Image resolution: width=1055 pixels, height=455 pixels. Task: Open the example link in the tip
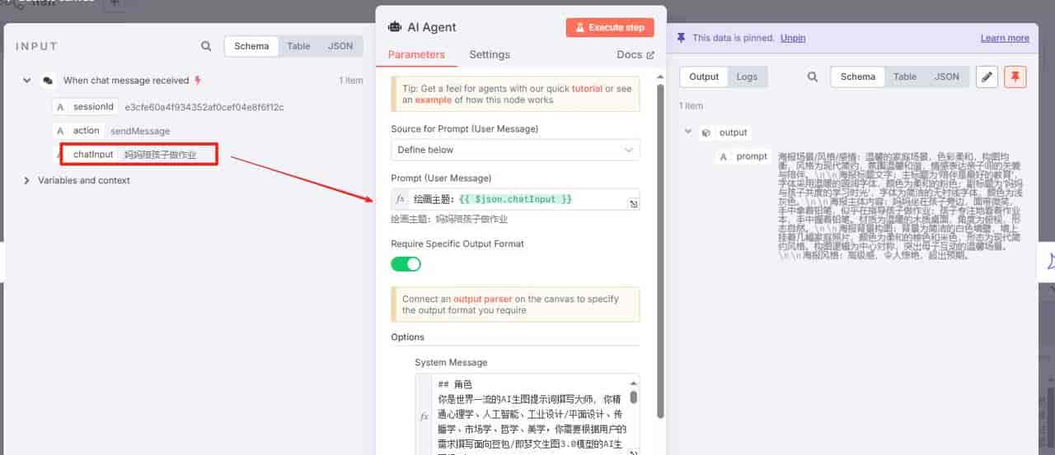(x=433, y=100)
